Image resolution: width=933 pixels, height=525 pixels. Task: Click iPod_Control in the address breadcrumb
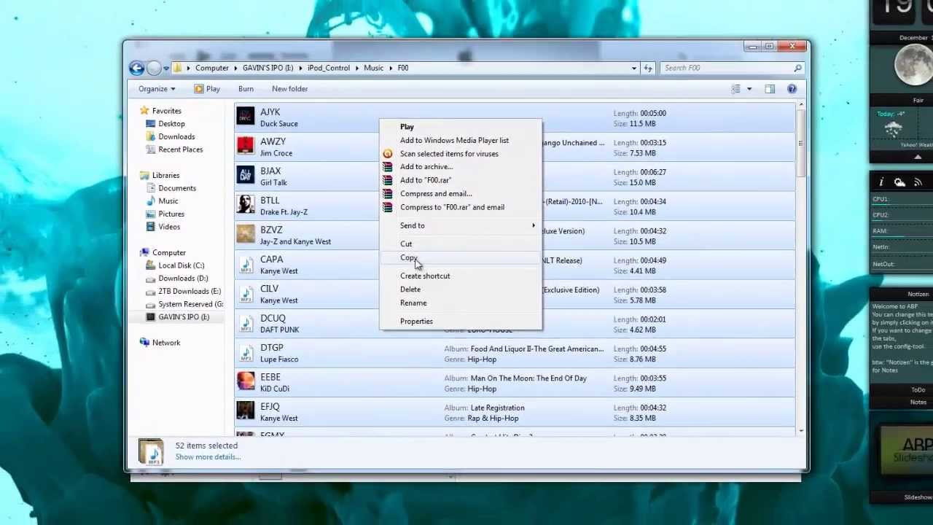click(328, 68)
